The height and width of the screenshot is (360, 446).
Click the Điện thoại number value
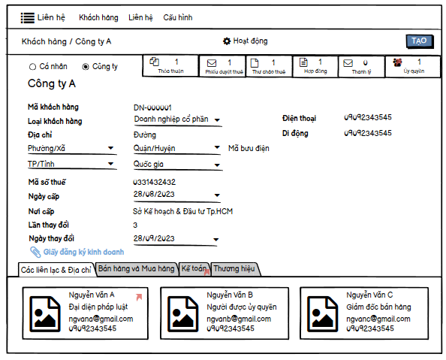pos(368,117)
